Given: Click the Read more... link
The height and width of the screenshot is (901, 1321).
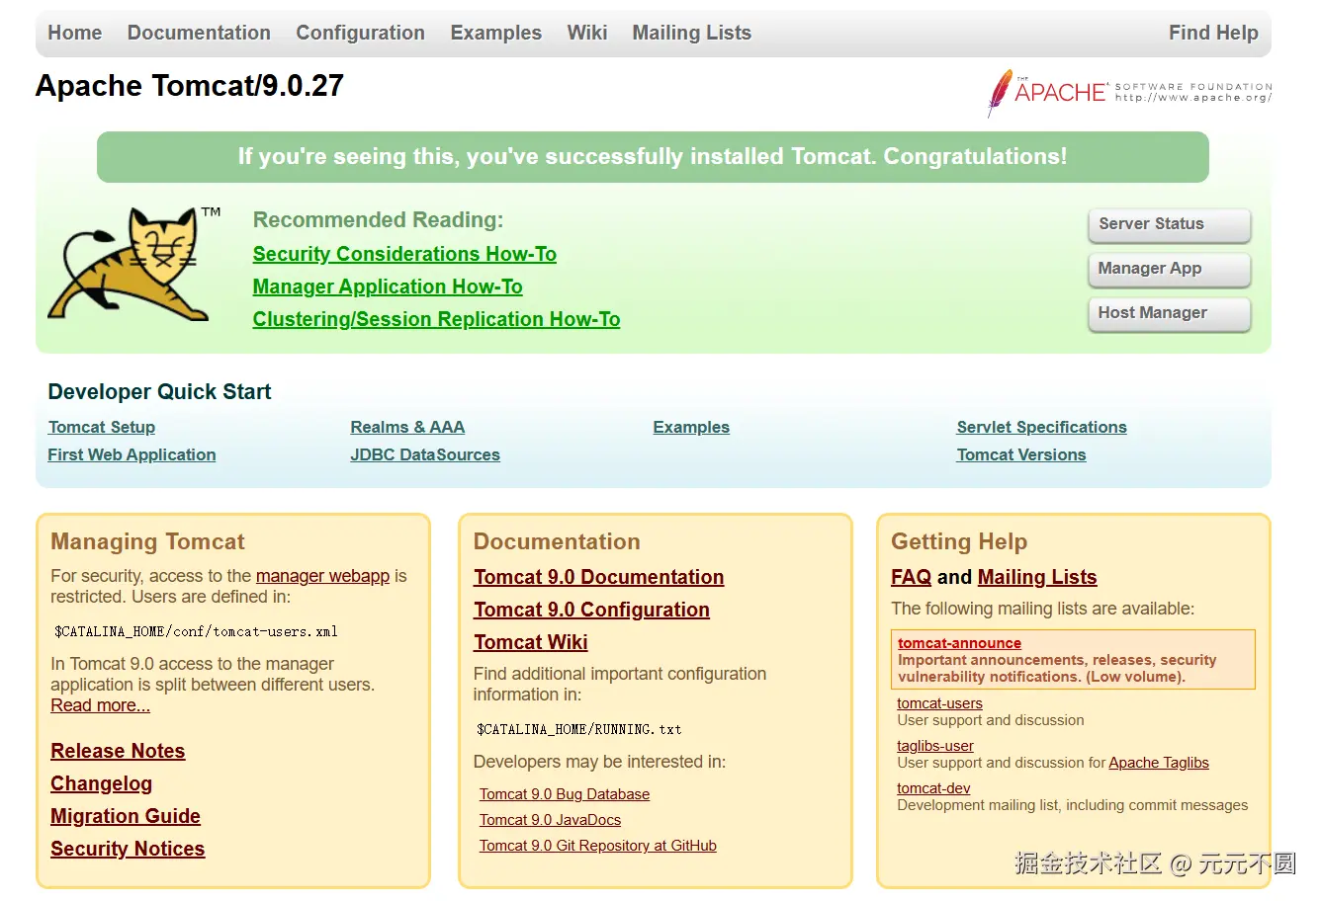Looking at the screenshot, I should (x=101, y=705).
